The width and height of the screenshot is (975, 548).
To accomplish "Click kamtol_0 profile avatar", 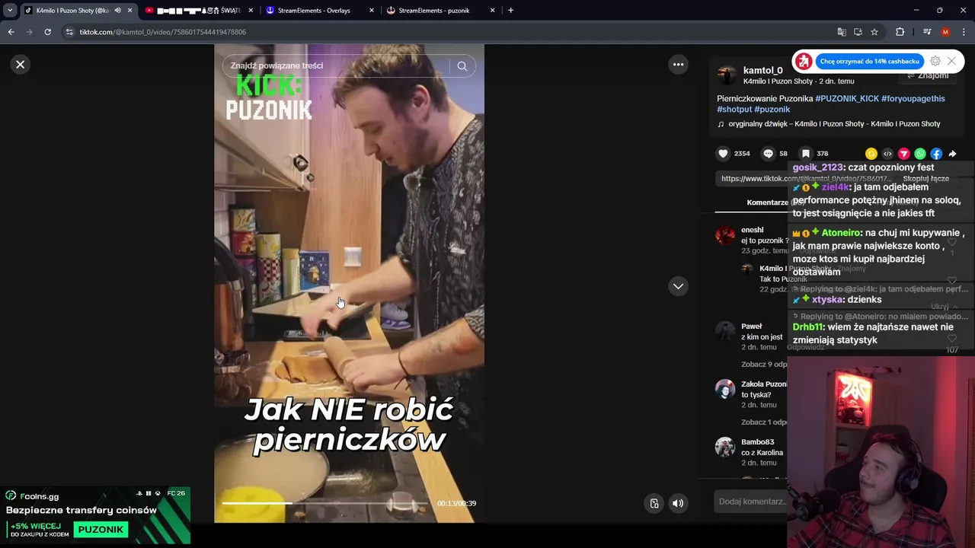I will (x=727, y=75).
